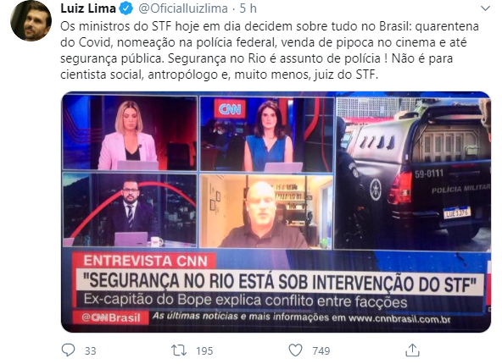The image size is (502, 364).
Task: Open the Luiz Lima display name
Action: pyautogui.click(x=88, y=8)
